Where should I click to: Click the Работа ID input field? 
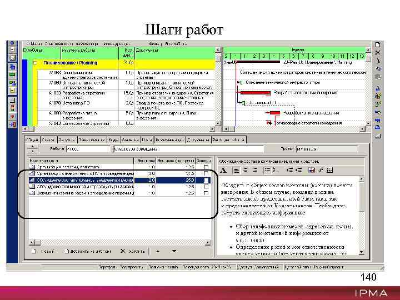88,149
